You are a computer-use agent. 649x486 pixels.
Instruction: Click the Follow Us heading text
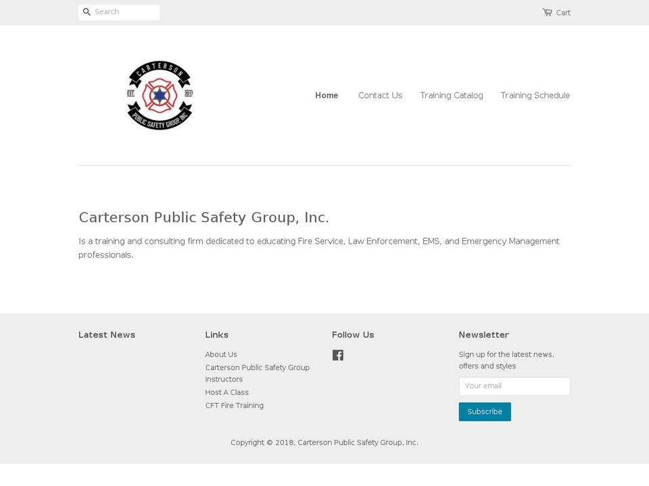(353, 335)
